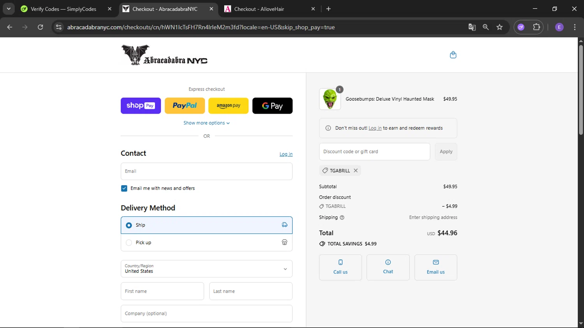The image size is (584, 328).
Task: Select the Pick up delivery method
Action: coord(207,242)
